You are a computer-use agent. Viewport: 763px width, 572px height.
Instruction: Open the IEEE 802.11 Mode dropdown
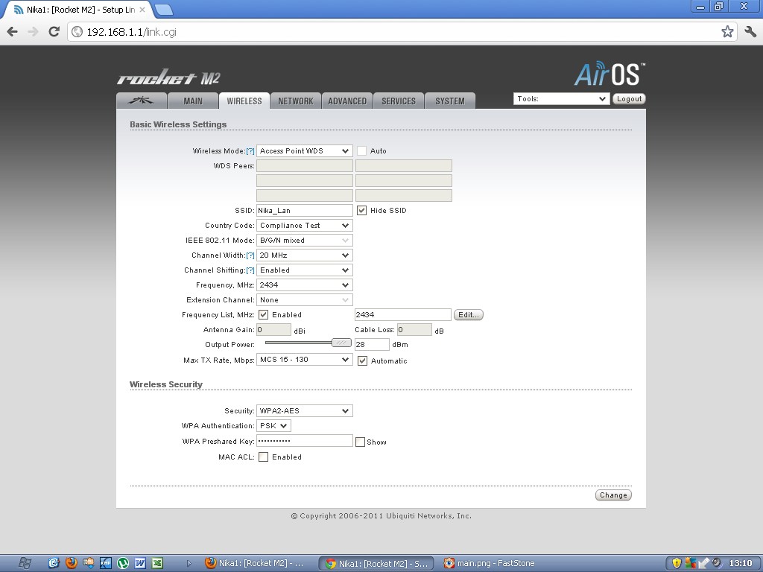(x=305, y=241)
